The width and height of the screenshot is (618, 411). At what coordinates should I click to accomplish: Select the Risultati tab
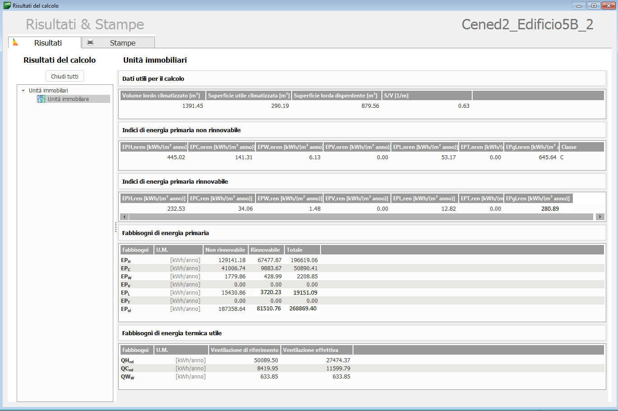coord(48,43)
